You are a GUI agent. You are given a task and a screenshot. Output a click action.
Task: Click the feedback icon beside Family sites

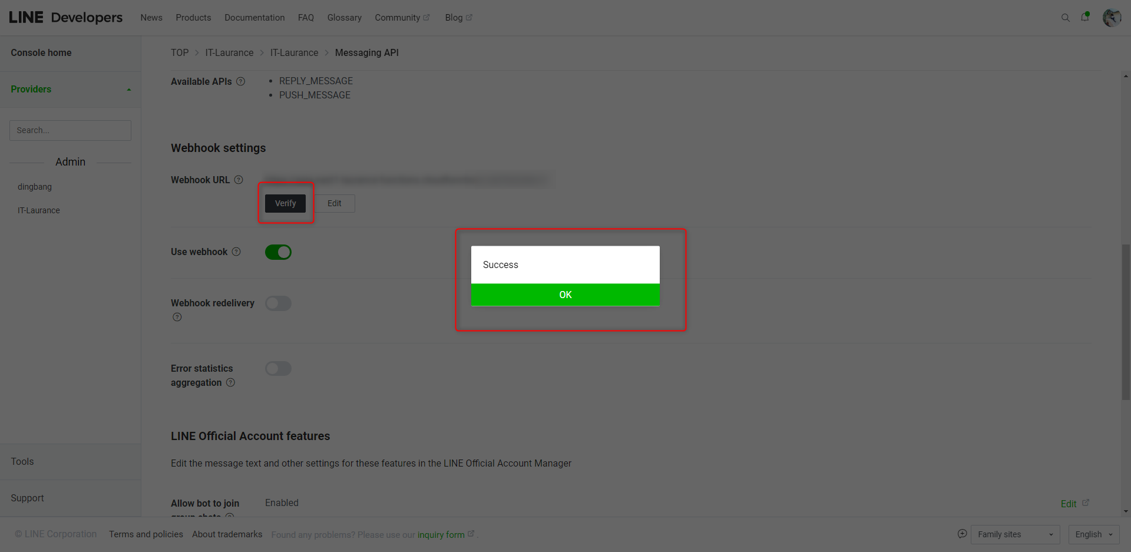pyautogui.click(x=962, y=534)
